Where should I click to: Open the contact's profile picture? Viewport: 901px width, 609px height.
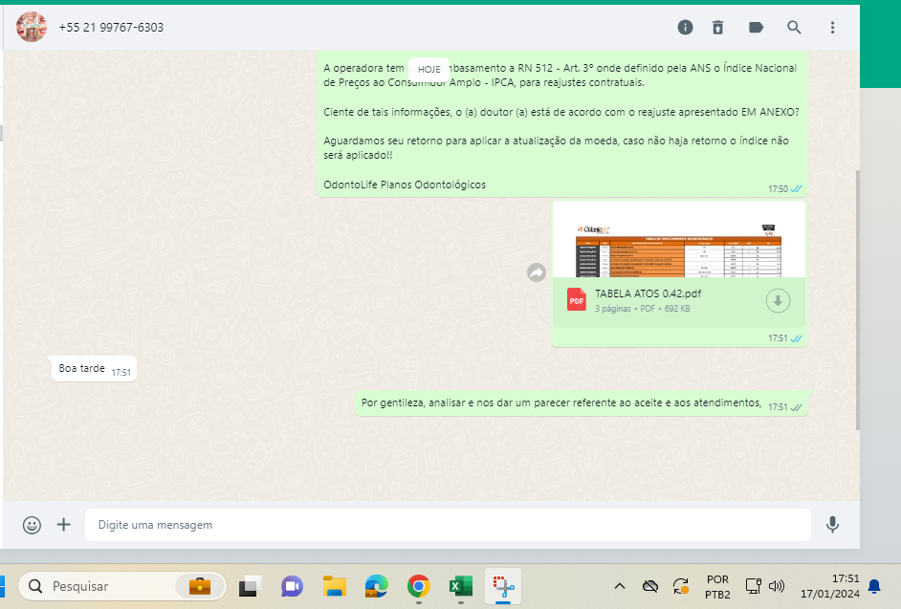pos(31,27)
